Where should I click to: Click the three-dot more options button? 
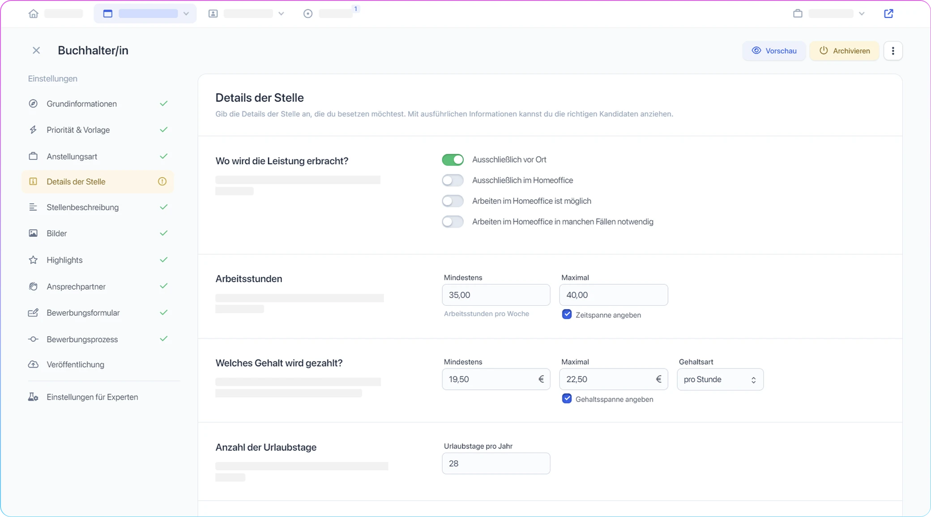click(x=893, y=51)
